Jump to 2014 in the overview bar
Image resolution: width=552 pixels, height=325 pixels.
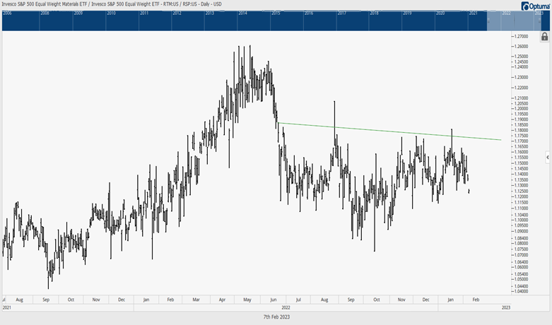(243, 13)
